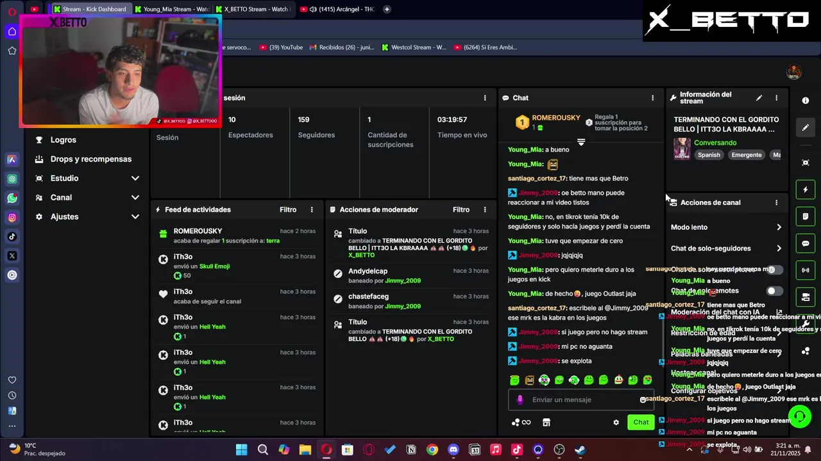Click Just Chatting category thumbnail
The width and height of the screenshot is (821, 461).
(x=682, y=149)
